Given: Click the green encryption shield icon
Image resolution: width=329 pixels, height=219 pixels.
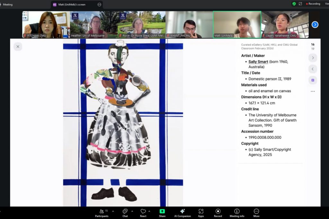Looking at the screenshot, I should 294,4.
